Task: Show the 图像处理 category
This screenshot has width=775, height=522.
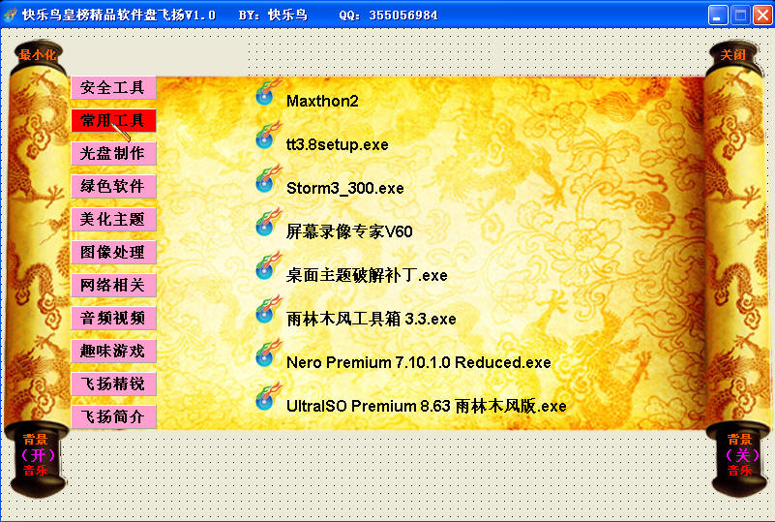Action: (x=113, y=253)
